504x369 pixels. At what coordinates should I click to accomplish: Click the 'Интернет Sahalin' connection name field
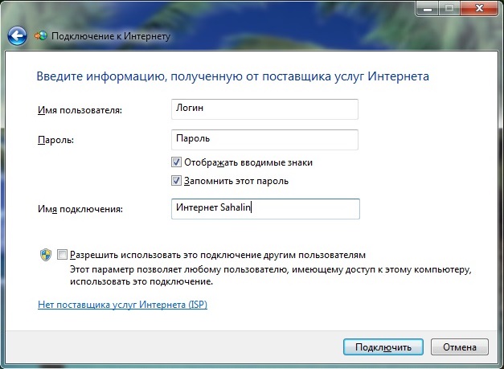point(265,208)
